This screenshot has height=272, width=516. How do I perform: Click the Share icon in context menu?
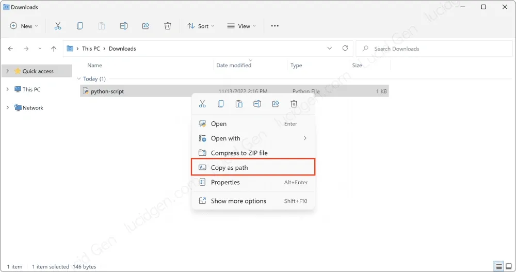tap(276, 104)
